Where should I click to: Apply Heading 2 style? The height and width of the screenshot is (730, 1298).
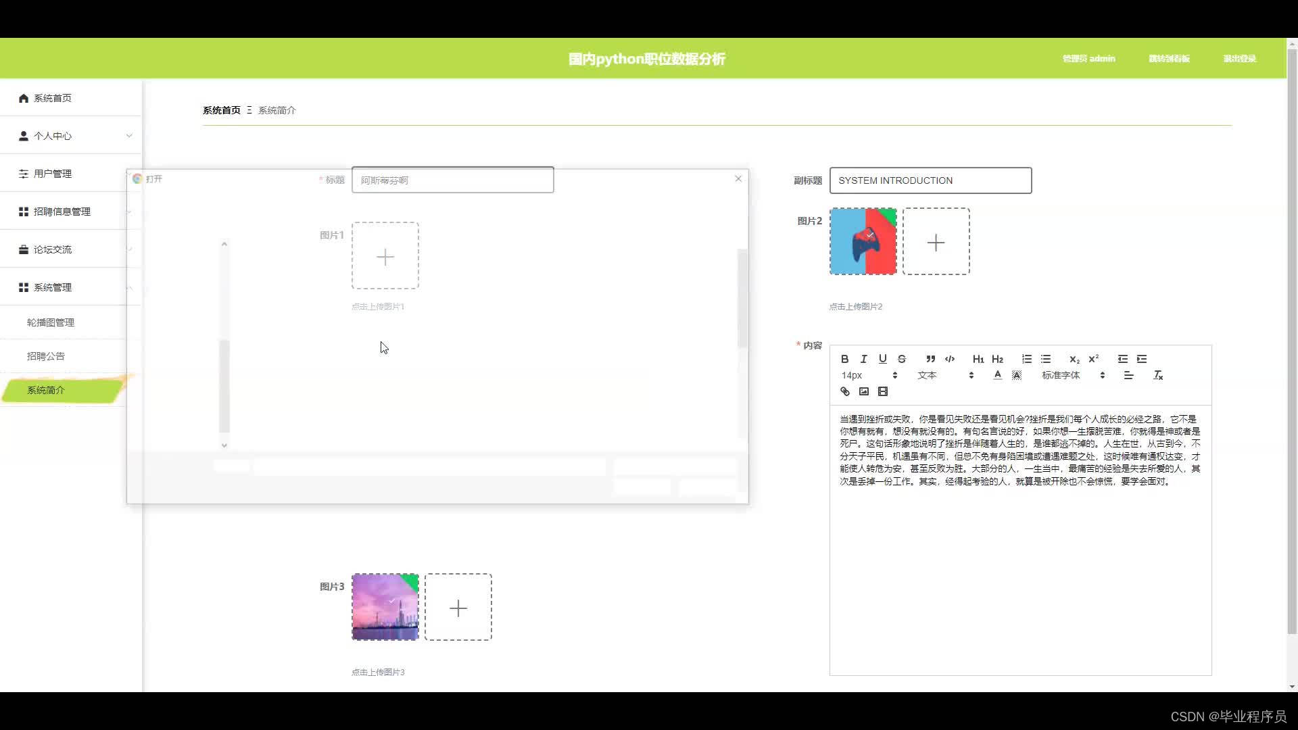[997, 359]
